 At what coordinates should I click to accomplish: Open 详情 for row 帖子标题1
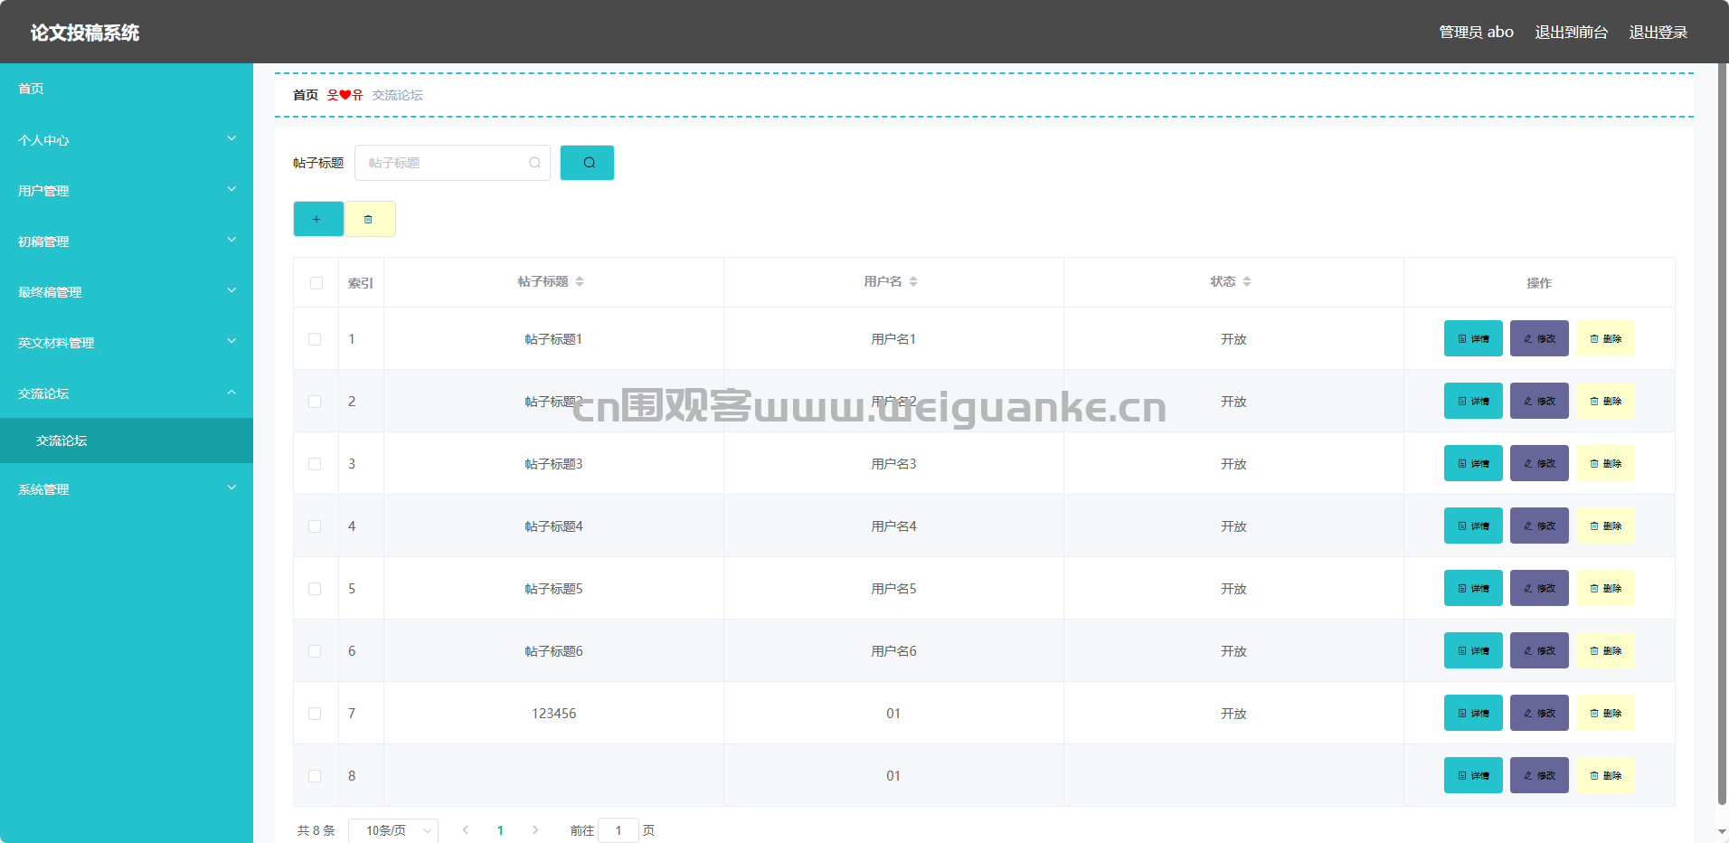pyautogui.click(x=1473, y=338)
